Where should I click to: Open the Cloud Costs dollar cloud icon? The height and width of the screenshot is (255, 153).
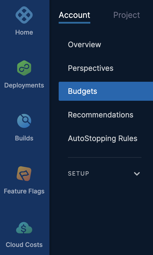[24, 228]
